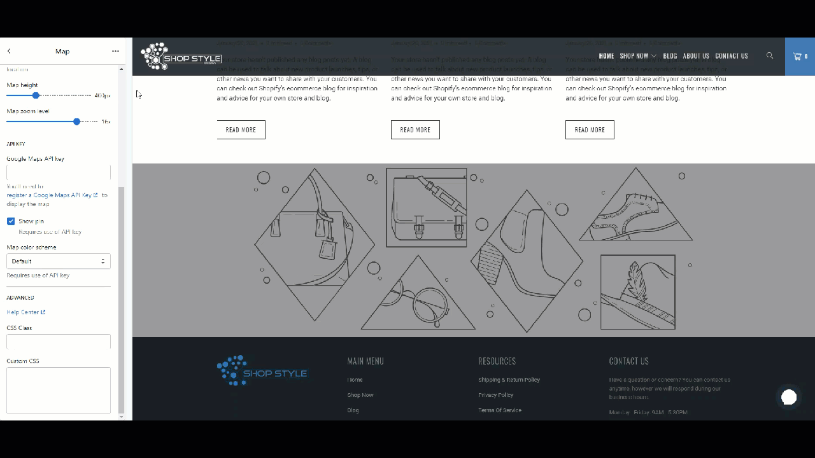815x458 pixels.
Task: Click Shop Style logo in footer
Action: pos(262,371)
